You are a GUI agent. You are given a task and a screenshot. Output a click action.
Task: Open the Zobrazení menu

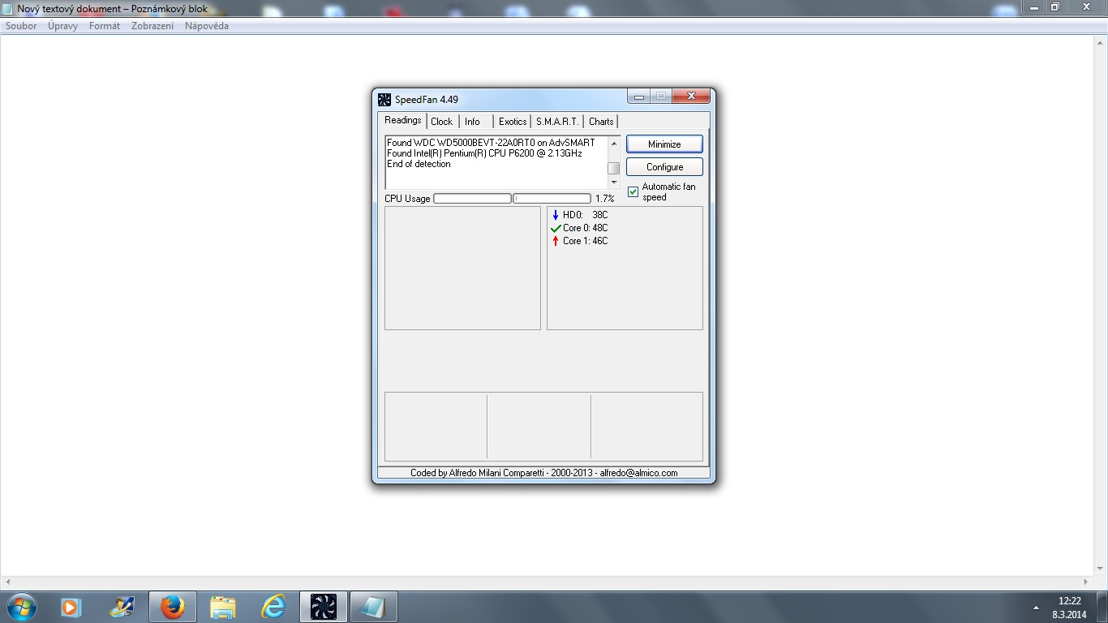(x=152, y=26)
